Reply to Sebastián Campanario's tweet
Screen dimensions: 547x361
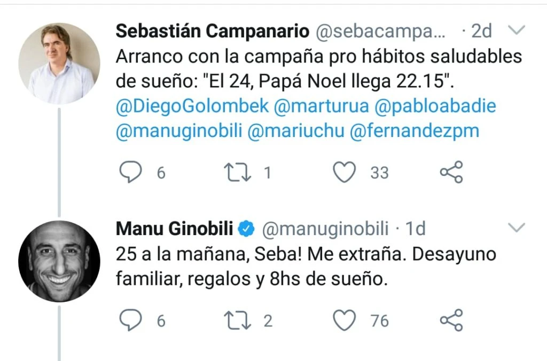click(129, 172)
